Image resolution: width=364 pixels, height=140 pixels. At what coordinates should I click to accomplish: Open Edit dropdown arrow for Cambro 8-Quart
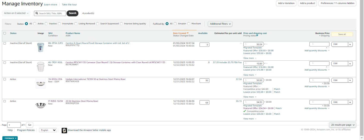click(x=350, y=44)
